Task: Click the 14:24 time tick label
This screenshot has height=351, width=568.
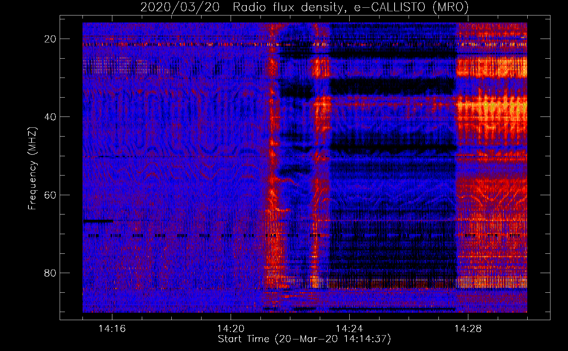Action: pos(349,329)
